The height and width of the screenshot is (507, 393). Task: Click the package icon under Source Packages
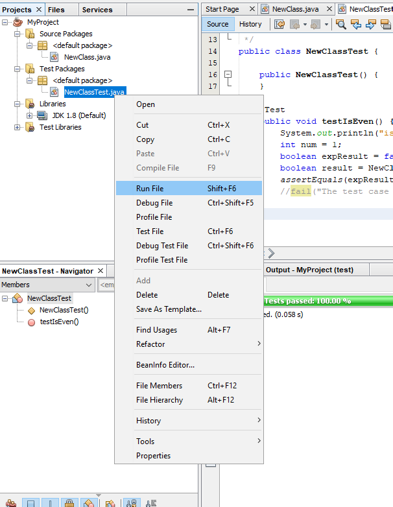coord(42,45)
